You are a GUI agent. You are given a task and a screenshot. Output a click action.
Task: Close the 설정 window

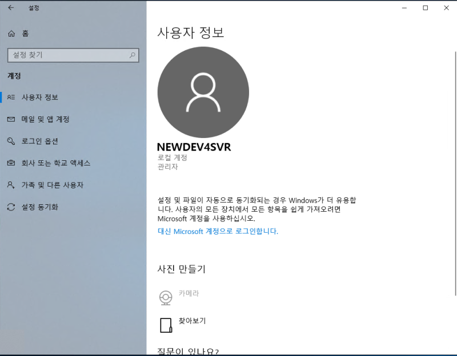[446, 8]
